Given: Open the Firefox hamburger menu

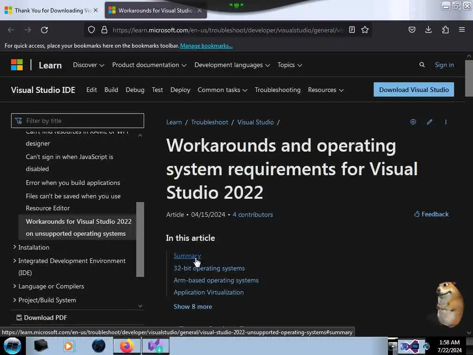Looking at the screenshot, I should 462,30.
